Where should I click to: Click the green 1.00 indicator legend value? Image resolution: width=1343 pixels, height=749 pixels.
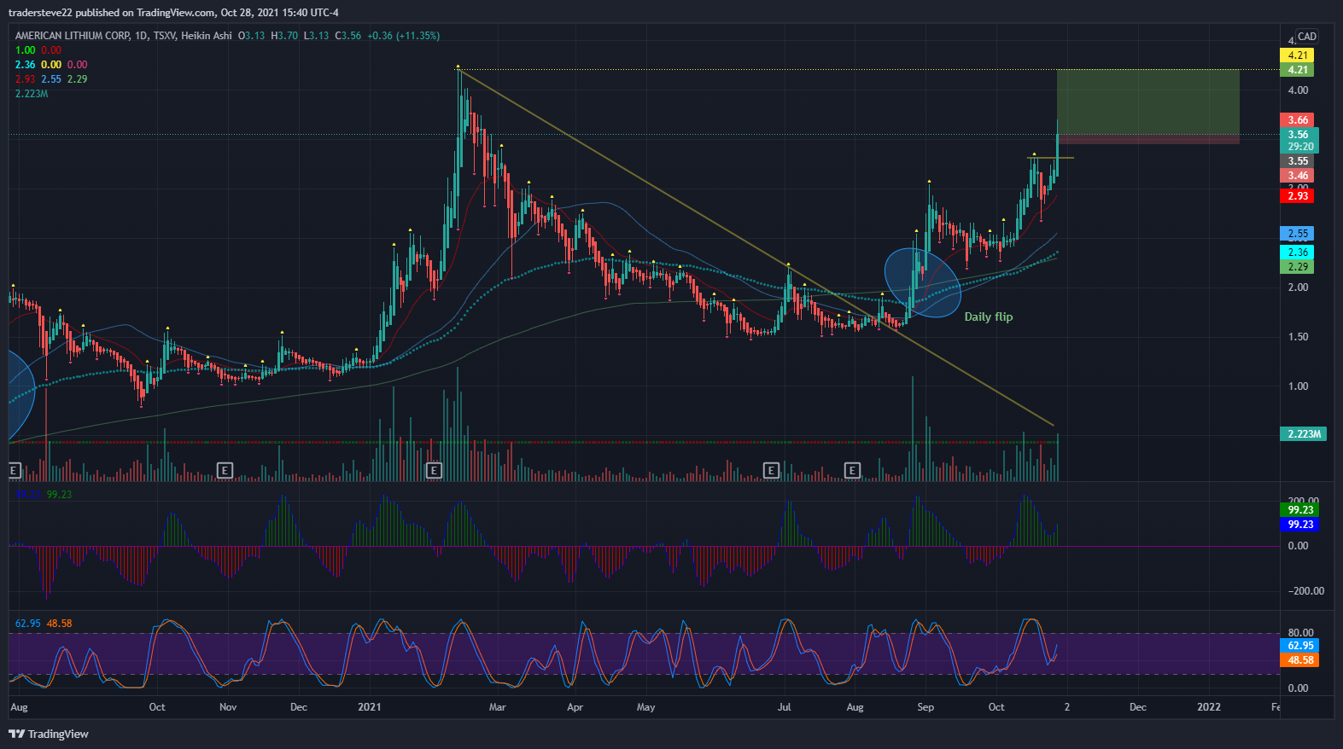(x=25, y=50)
